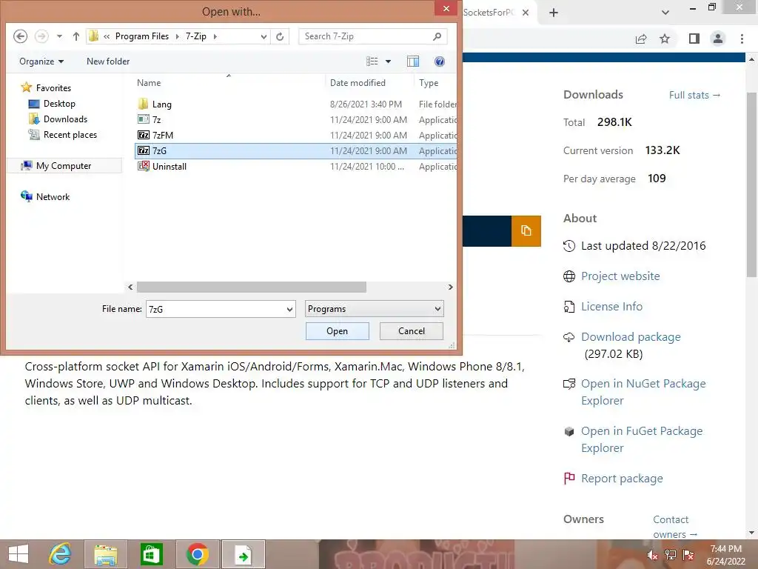Open dialog Help icon
Image resolution: width=758 pixels, height=569 pixels.
(x=440, y=61)
